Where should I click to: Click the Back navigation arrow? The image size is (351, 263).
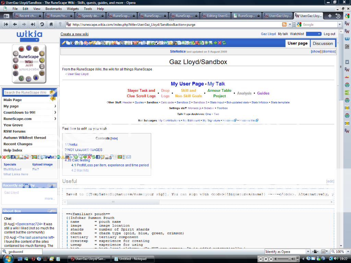15,24
